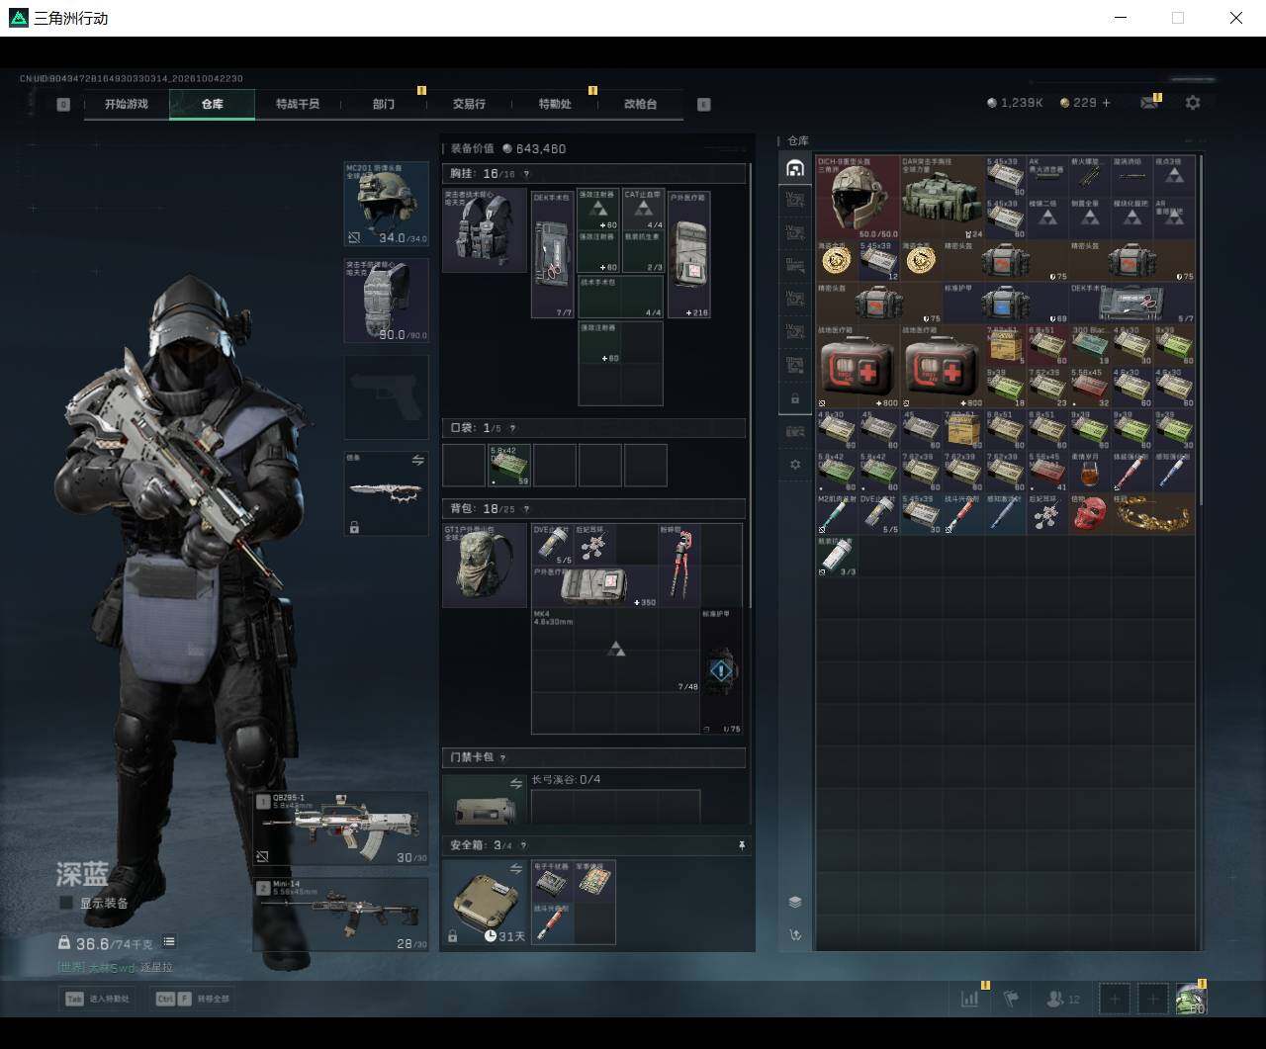
Task: Open the 改枪台 tab
Action: coord(640,104)
